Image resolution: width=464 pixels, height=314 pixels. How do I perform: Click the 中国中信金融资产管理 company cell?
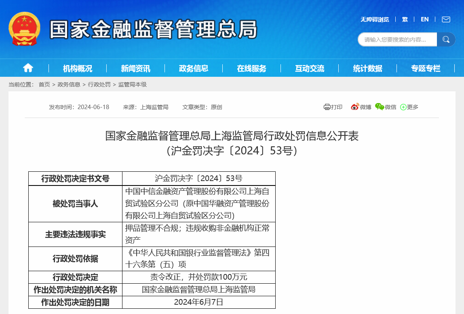click(199, 204)
